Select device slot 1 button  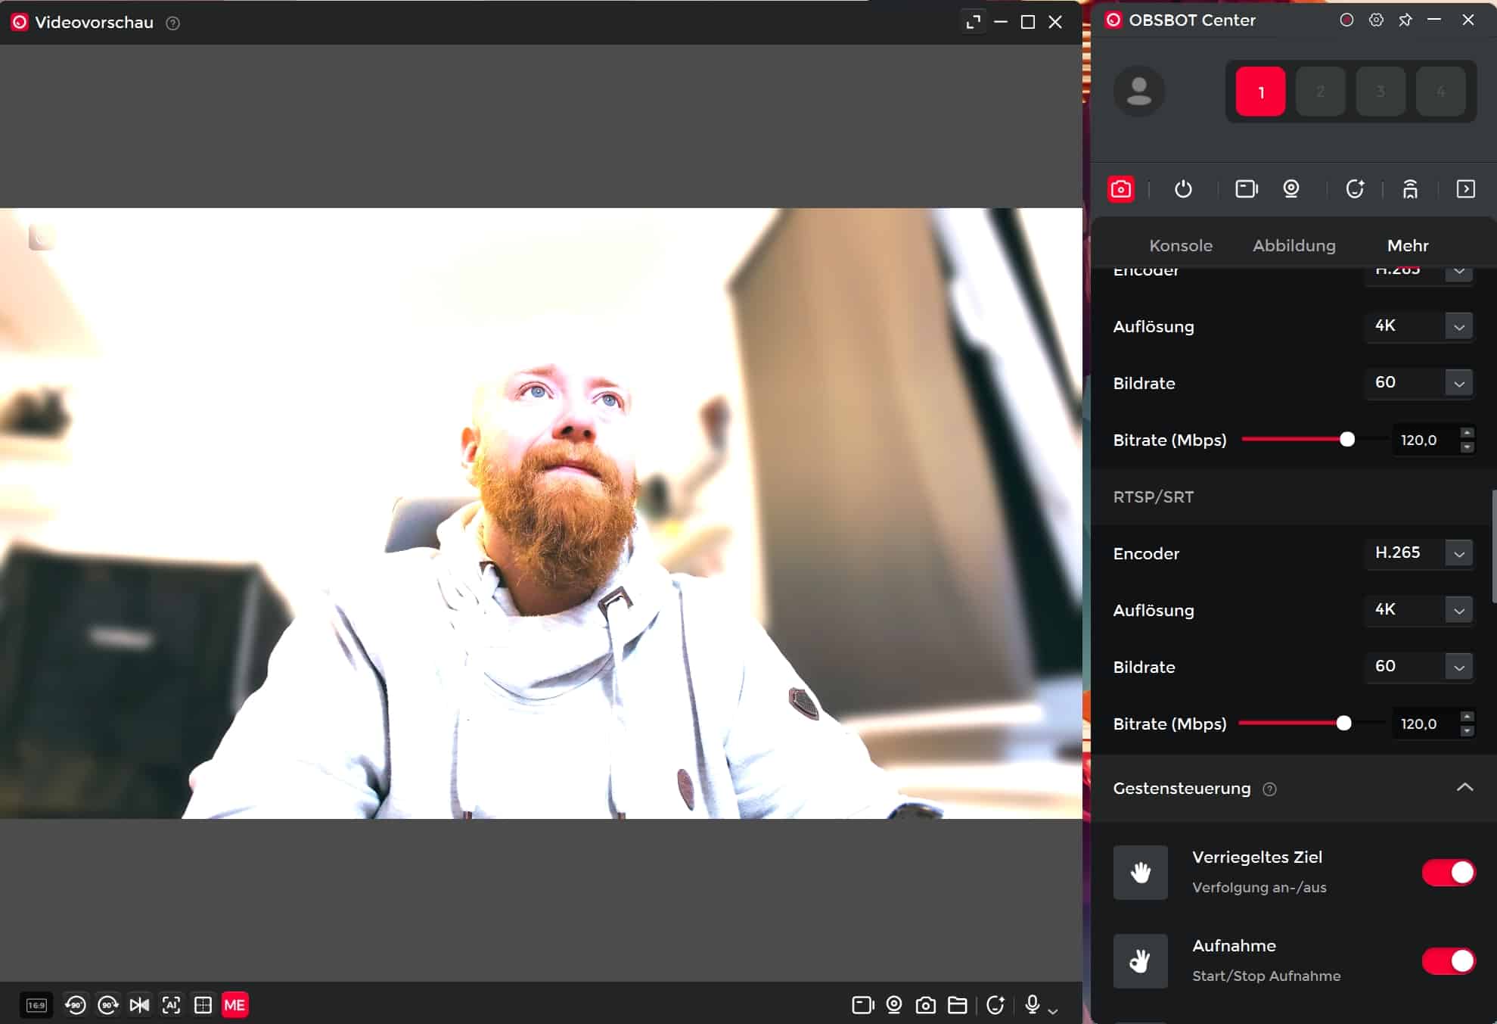point(1260,92)
